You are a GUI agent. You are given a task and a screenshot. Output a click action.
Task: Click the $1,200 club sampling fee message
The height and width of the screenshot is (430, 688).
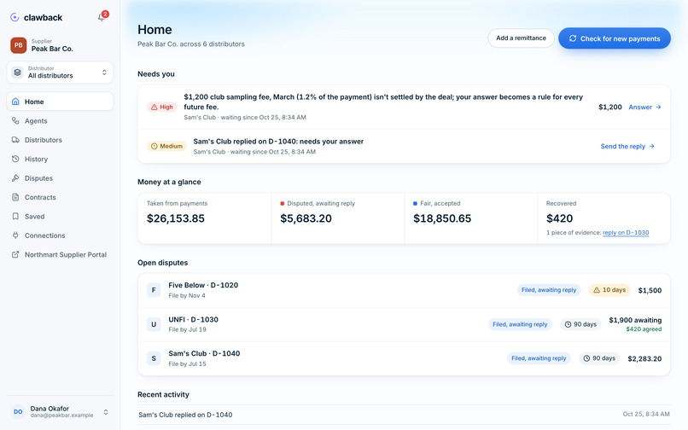383,102
